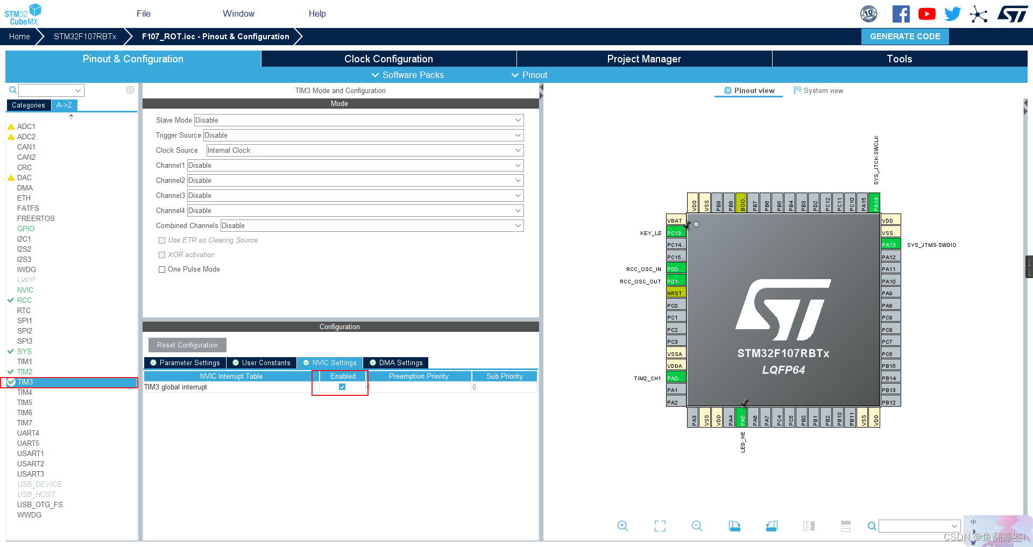Go to the Home breadcrumb
Screen dimensions: 1033x547
(x=19, y=37)
